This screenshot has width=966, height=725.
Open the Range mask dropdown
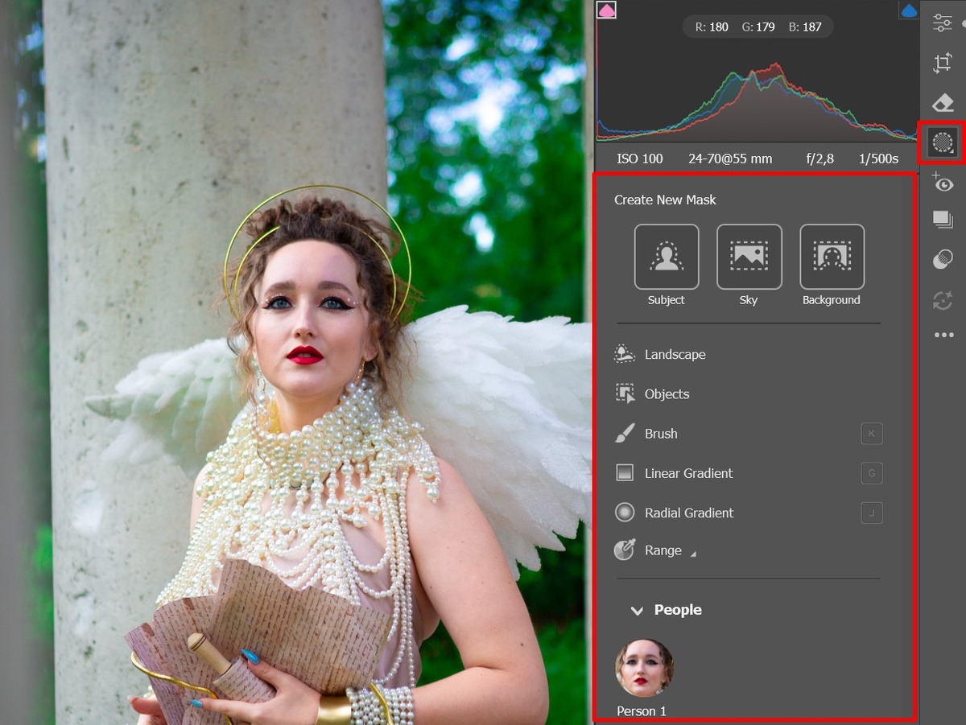(x=655, y=550)
